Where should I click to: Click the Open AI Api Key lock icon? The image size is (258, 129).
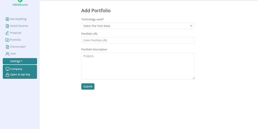tap(8, 75)
